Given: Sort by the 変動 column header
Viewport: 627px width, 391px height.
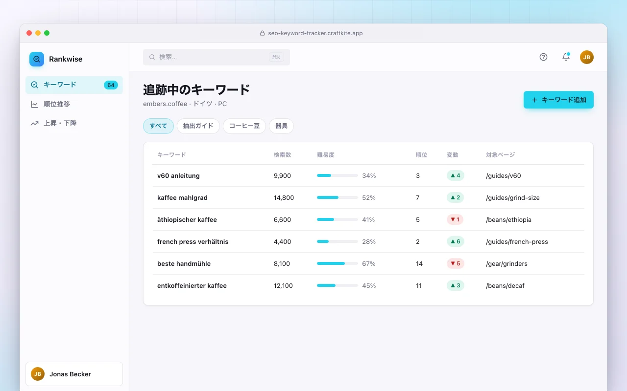Looking at the screenshot, I should (x=453, y=155).
